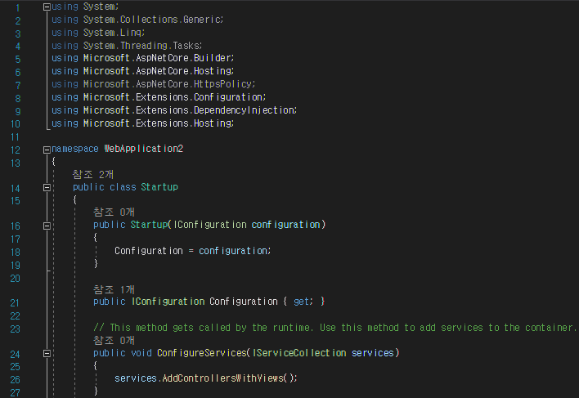Image resolution: width=579 pixels, height=398 pixels.
Task: Click the 'IConfiguration' property type on line 21
Action: click(x=168, y=302)
